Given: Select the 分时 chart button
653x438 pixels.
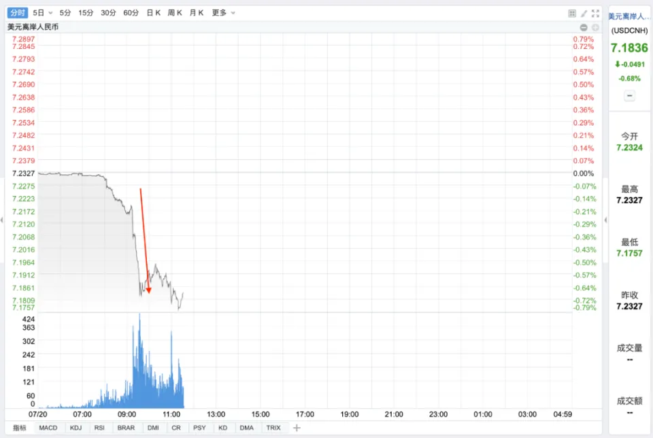Looking at the screenshot, I should (x=18, y=13).
